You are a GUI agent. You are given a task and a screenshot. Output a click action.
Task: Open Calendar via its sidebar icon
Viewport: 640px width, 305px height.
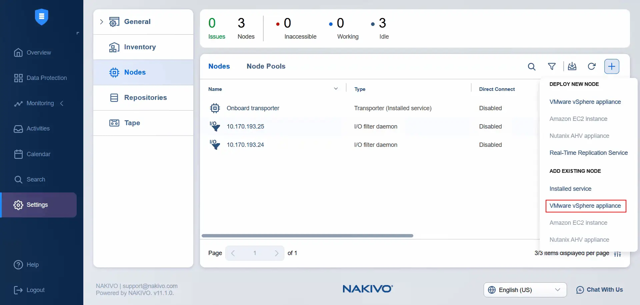(18, 154)
